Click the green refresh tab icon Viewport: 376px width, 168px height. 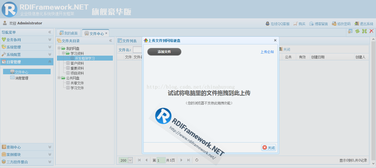click(x=357, y=31)
